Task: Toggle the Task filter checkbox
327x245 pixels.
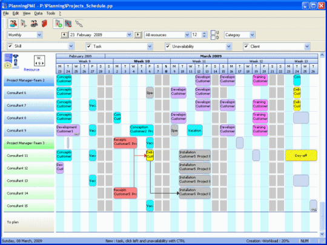Action: (89, 46)
